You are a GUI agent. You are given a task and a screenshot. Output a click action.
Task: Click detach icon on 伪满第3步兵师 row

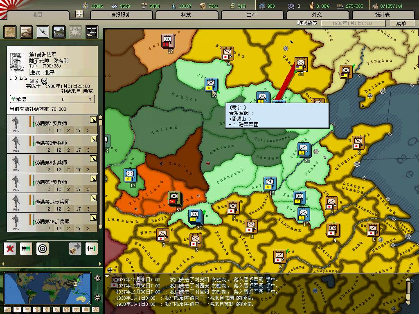click(x=93, y=139)
